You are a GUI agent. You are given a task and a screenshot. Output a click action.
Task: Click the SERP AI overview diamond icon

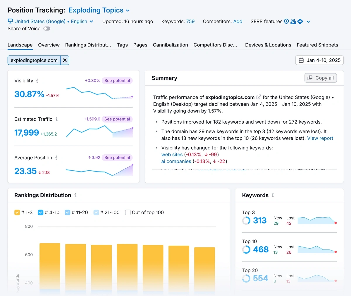[x=300, y=21]
